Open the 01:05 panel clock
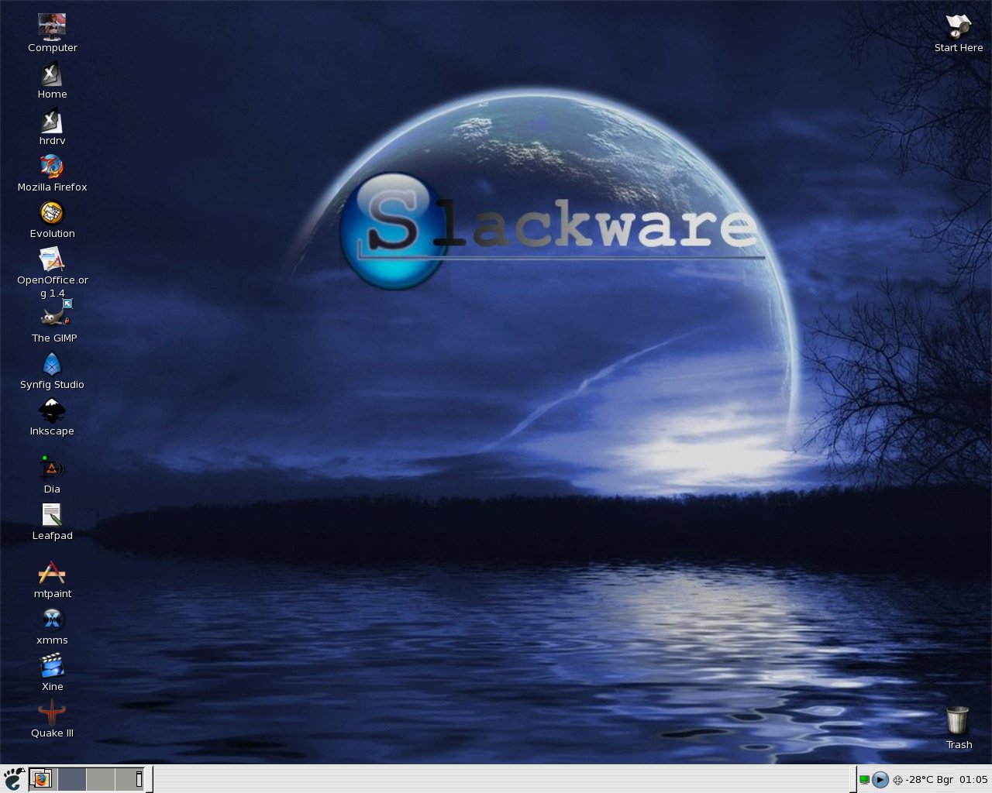Screen dimensions: 992x793 coord(973,780)
